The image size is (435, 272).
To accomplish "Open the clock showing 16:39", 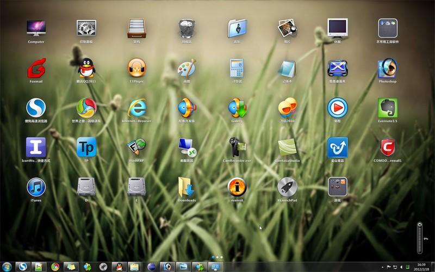I will [421, 267].
